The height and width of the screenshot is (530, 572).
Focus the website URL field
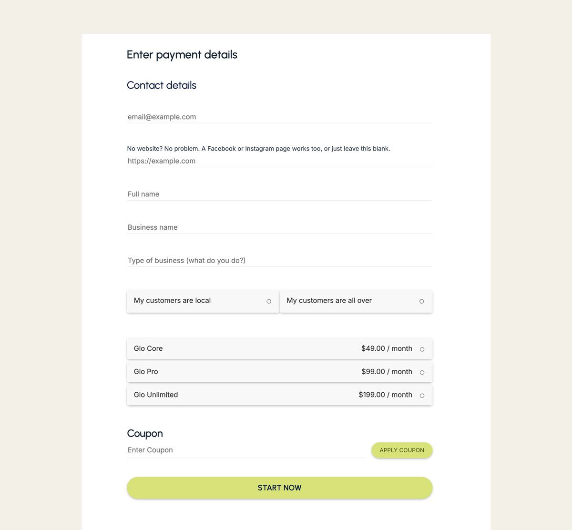tap(279, 161)
